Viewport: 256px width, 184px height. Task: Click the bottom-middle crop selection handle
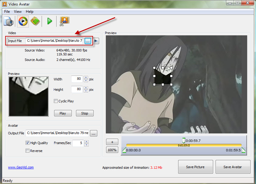pos(163,85)
